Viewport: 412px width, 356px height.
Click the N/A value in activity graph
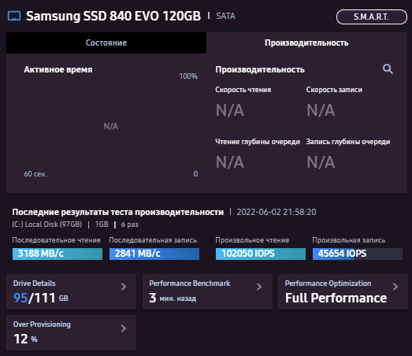110,126
